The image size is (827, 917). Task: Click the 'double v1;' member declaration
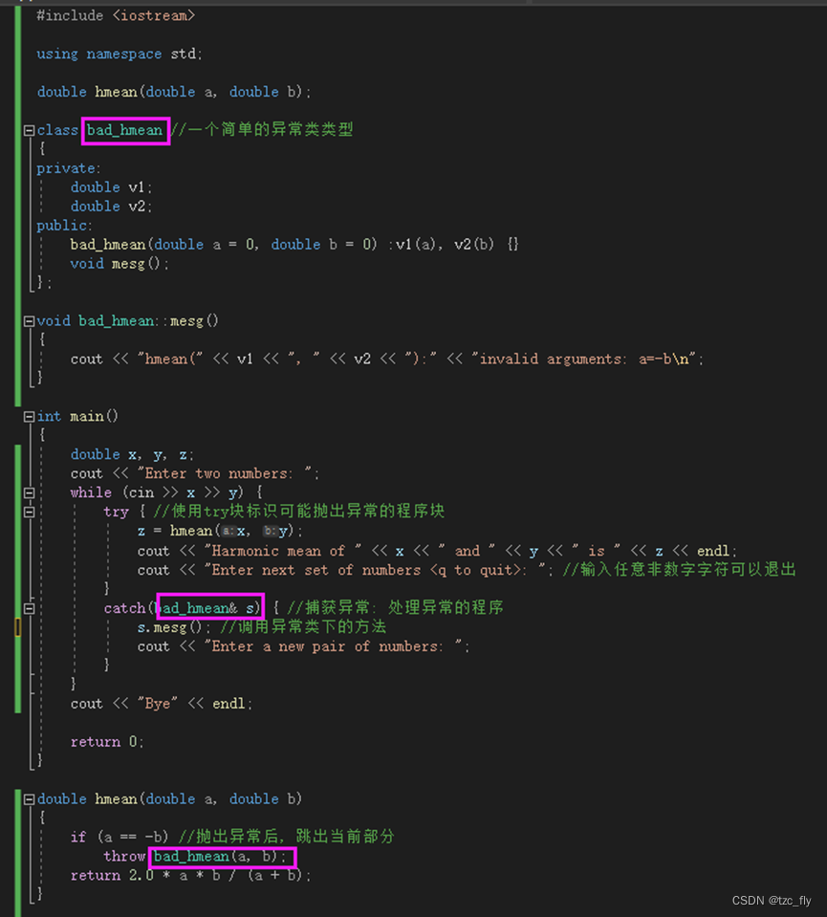point(112,187)
